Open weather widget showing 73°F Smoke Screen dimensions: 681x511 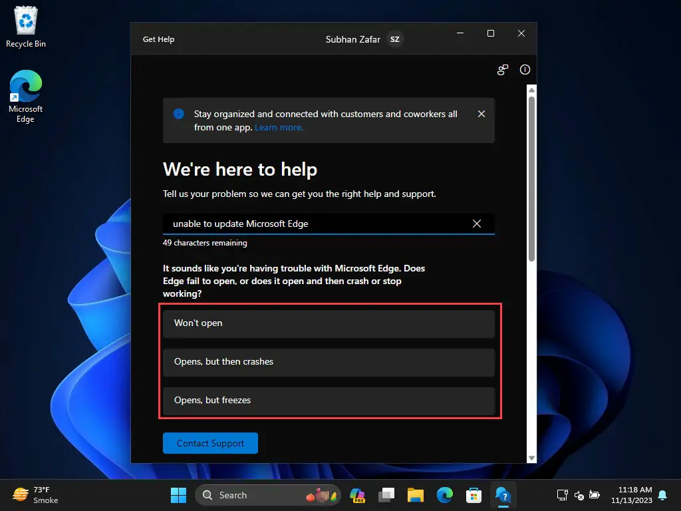tap(35, 495)
